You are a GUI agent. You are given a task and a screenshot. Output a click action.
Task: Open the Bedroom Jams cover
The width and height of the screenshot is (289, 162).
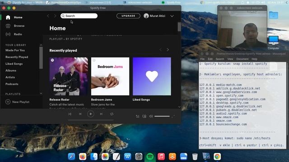110,76
